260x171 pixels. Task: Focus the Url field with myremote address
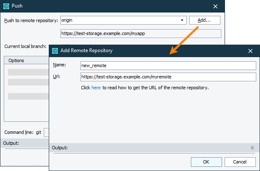point(167,77)
